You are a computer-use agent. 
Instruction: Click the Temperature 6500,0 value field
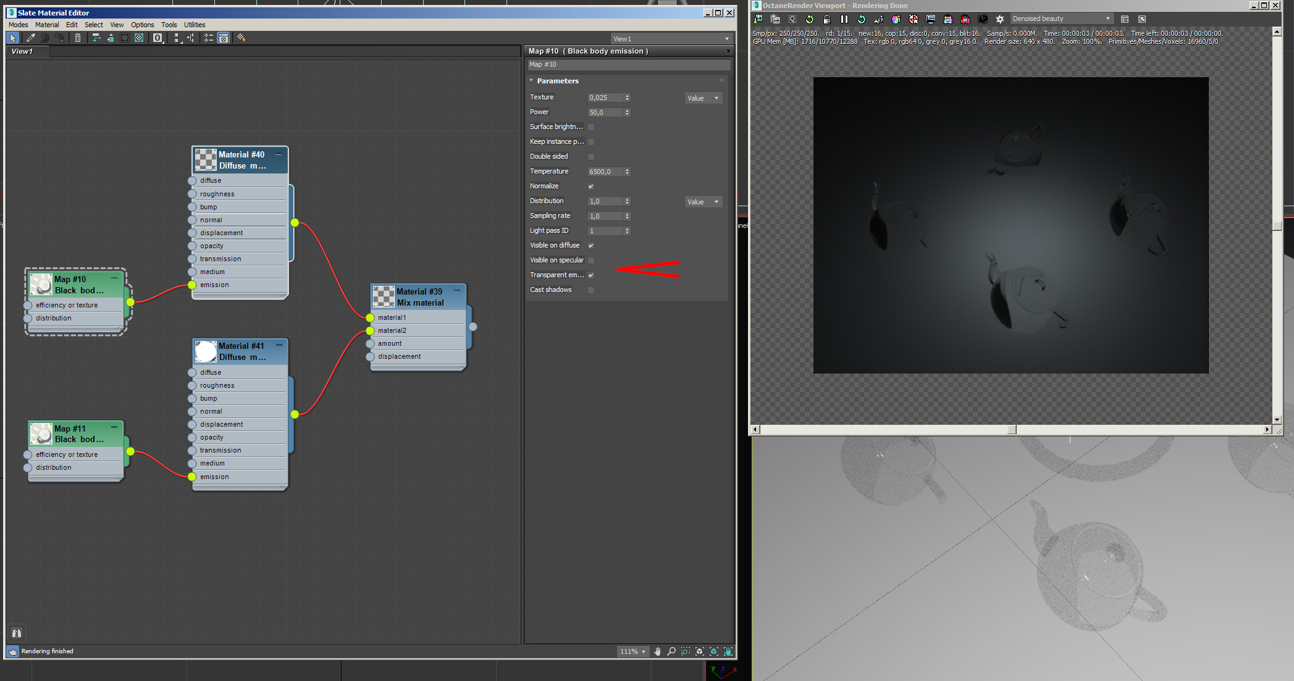[605, 172]
